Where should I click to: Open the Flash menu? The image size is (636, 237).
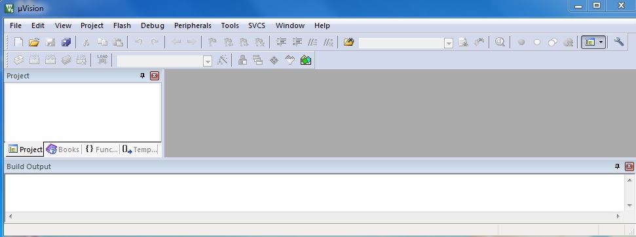click(122, 25)
